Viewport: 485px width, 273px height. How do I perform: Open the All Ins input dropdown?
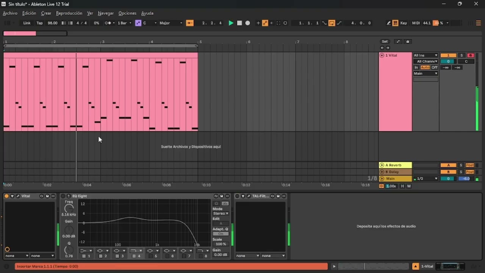click(x=426, y=55)
